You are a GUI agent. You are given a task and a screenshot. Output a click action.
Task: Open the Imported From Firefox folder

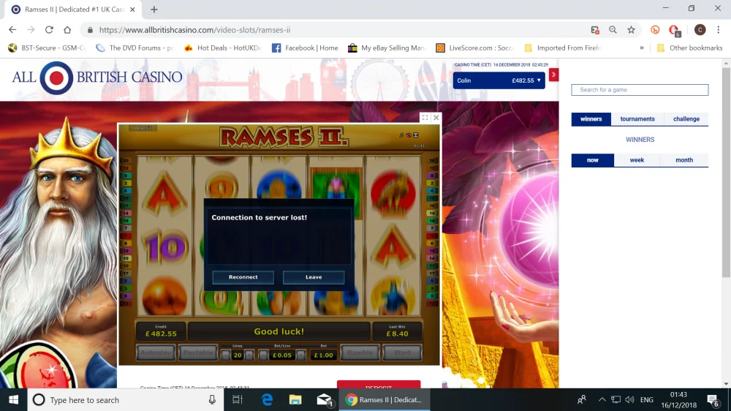click(563, 48)
